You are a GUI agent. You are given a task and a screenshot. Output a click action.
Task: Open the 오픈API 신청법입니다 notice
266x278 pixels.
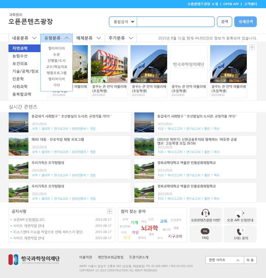tap(29, 220)
